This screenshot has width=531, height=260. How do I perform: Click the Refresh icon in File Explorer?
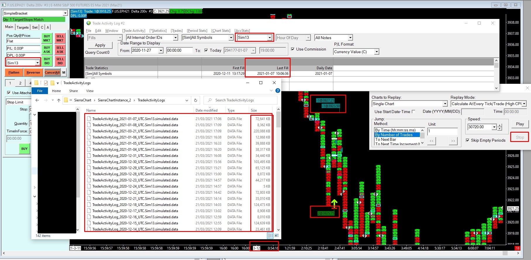click(196, 100)
